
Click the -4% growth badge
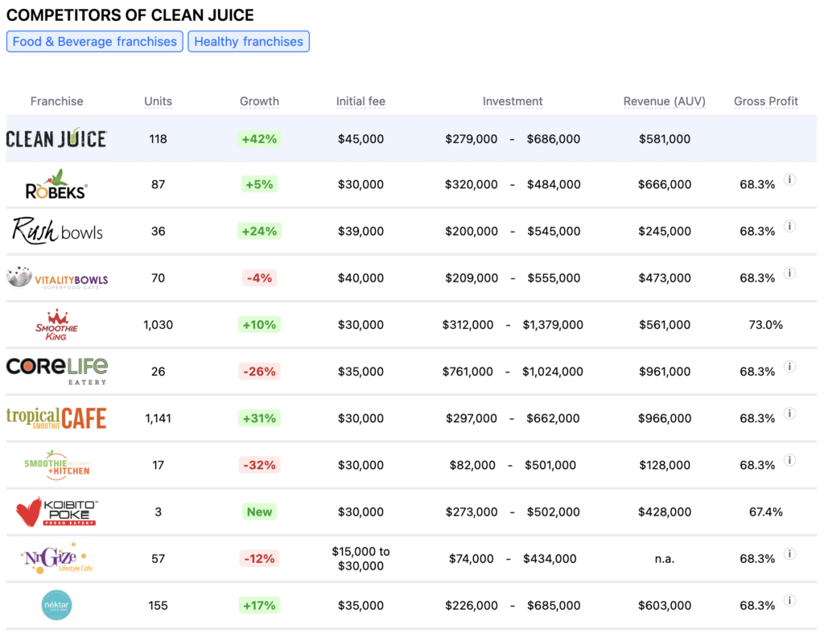click(x=260, y=277)
